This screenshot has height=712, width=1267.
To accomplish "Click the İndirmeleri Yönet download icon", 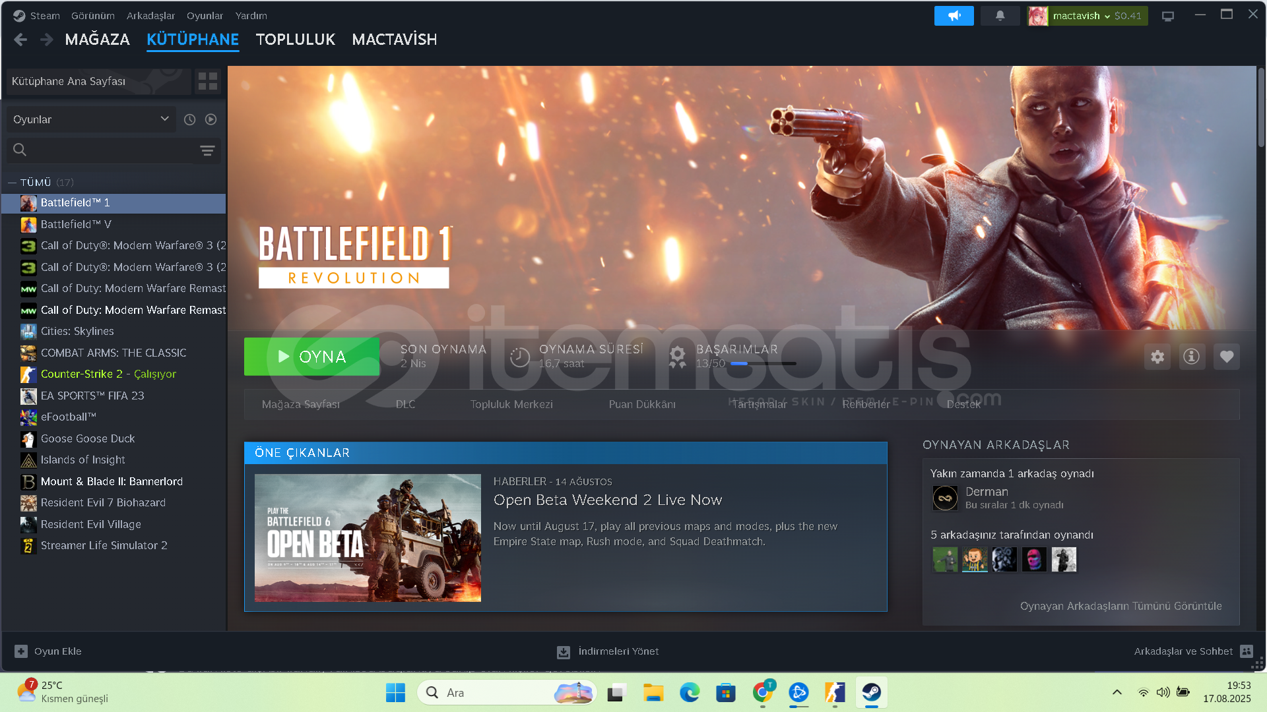I will [564, 652].
